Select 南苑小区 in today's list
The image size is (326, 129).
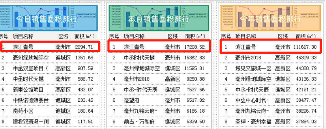(x=23, y=111)
